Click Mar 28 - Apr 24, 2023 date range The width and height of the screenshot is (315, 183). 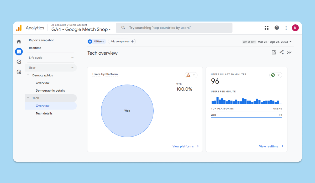[x=273, y=42]
